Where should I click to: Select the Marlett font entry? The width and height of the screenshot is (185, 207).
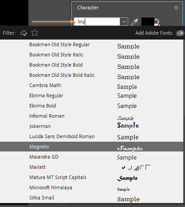coord(91,167)
